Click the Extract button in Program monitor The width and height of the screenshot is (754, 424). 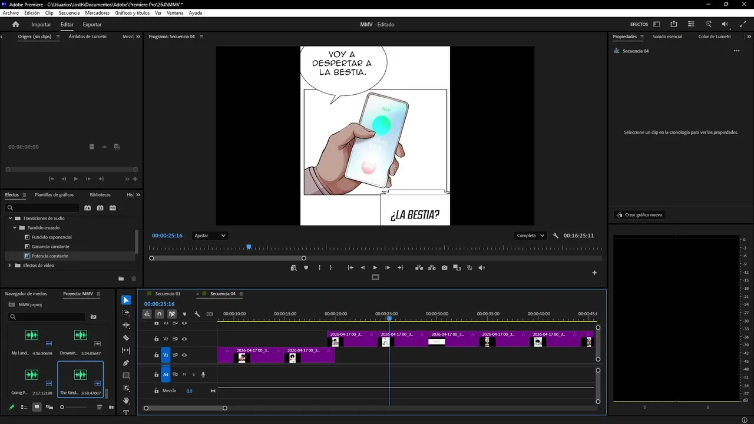coord(432,268)
